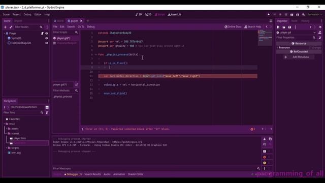Open the Scene menu in top bar
Viewport: 325px width, 183px height.
click(6, 15)
